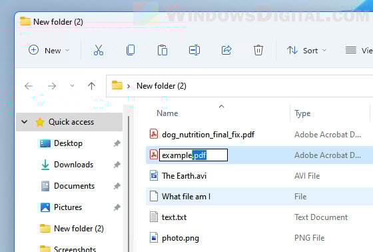373x252 pixels.
Task: Select the photo.png file
Action: tap(181, 238)
